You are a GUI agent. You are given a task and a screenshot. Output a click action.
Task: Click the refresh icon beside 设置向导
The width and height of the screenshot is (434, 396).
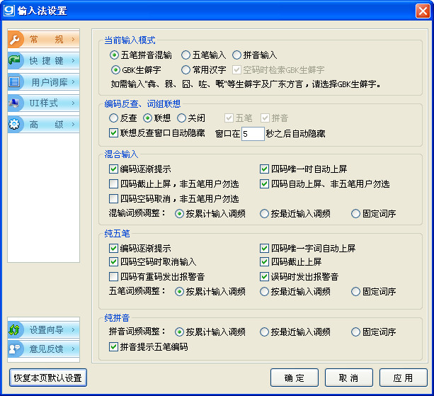click(x=14, y=330)
